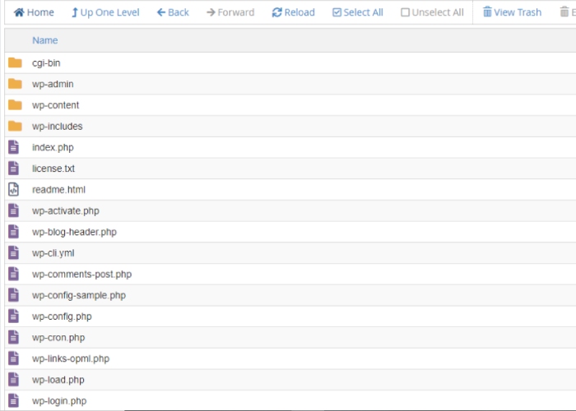Click the wp-load.php file icon
The height and width of the screenshot is (411, 576).
coord(14,380)
